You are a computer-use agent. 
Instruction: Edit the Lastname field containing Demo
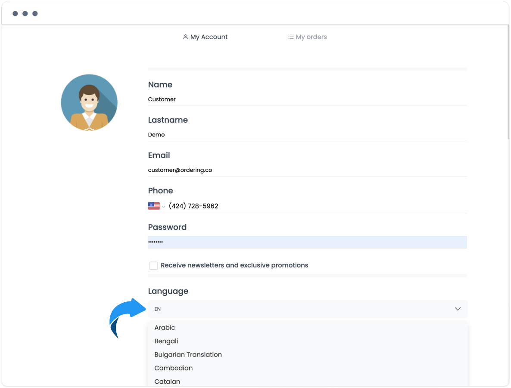coord(307,135)
